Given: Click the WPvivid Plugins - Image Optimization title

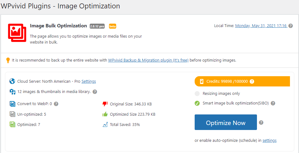Looking at the screenshot, I should 60,6.
